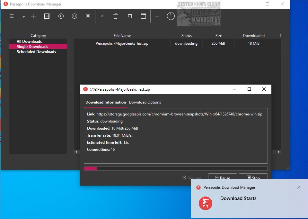Click the power exit icon in toolbar

[x=171, y=16]
